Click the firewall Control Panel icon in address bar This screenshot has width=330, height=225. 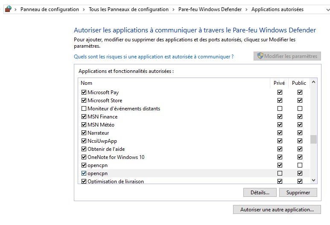click(8, 9)
